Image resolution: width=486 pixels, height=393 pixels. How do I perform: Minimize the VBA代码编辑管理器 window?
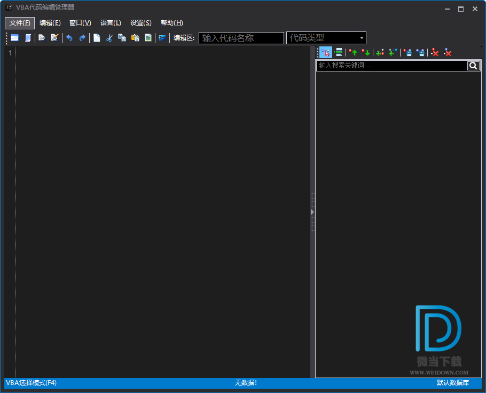(x=447, y=9)
